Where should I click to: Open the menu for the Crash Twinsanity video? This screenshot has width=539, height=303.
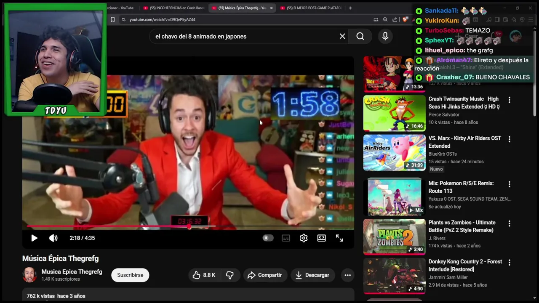509,100
